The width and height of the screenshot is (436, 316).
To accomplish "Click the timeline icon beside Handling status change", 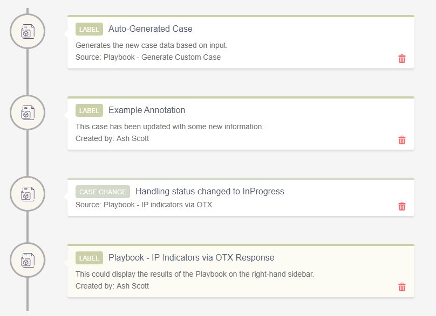I will click(x=28, y=194).
